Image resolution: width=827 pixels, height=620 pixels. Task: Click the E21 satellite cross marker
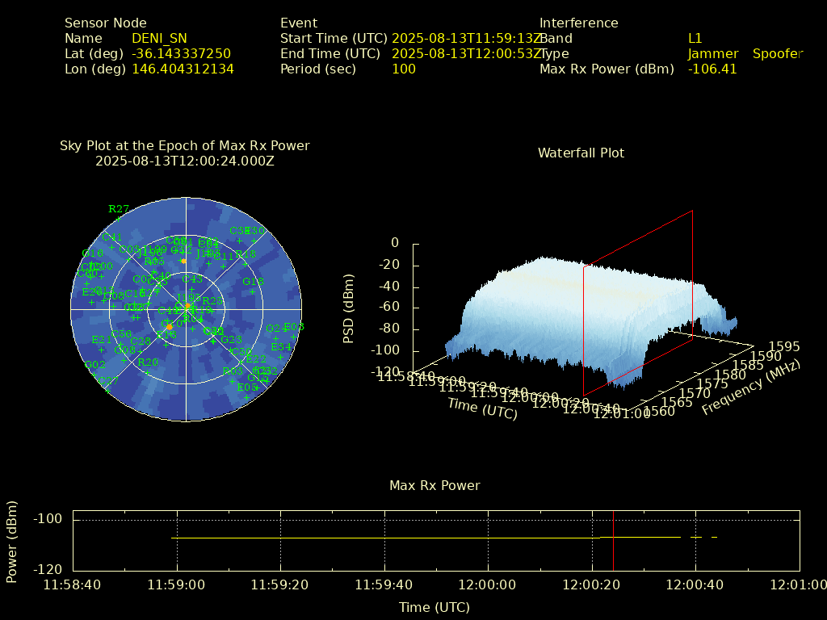[101, 350]
